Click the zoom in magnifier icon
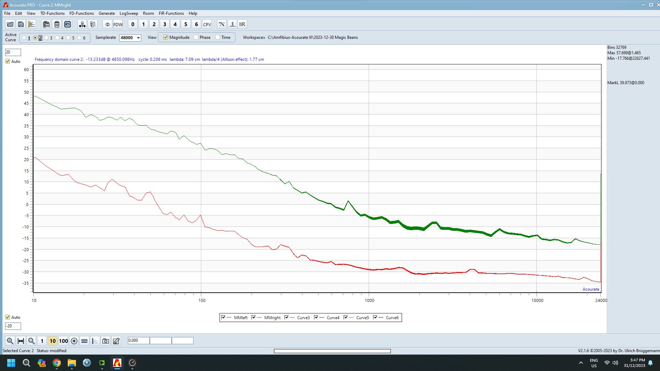The image size is (660, 371). pos(10,341)
